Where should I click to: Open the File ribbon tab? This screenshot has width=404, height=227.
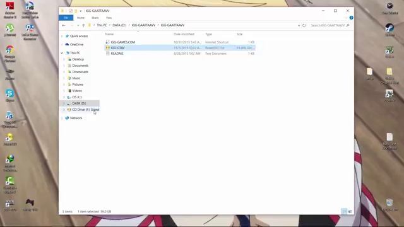point(66,18)
